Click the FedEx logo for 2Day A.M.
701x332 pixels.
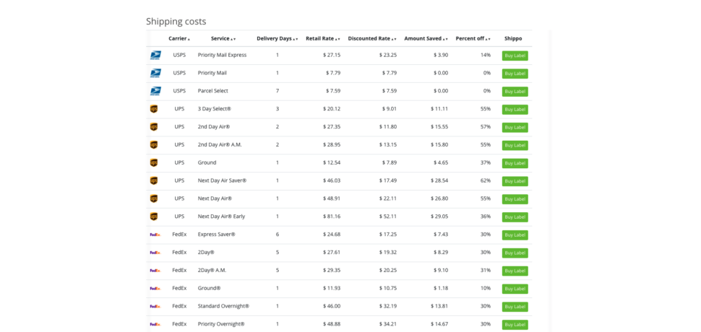point(155,270)
